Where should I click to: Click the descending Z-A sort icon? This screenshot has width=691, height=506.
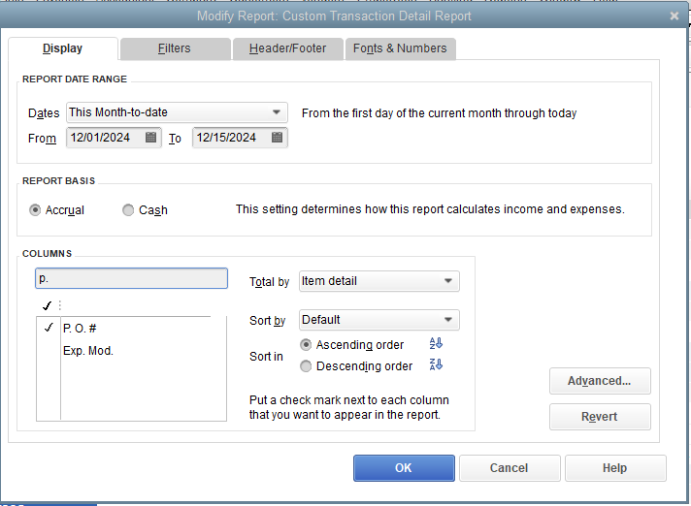(x=436, y=365)
